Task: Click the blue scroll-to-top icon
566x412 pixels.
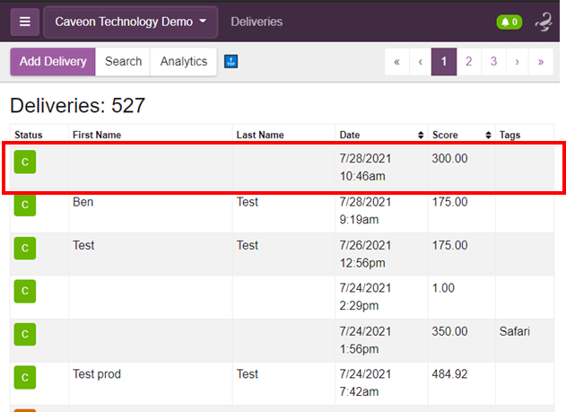Action: point(231,61)
